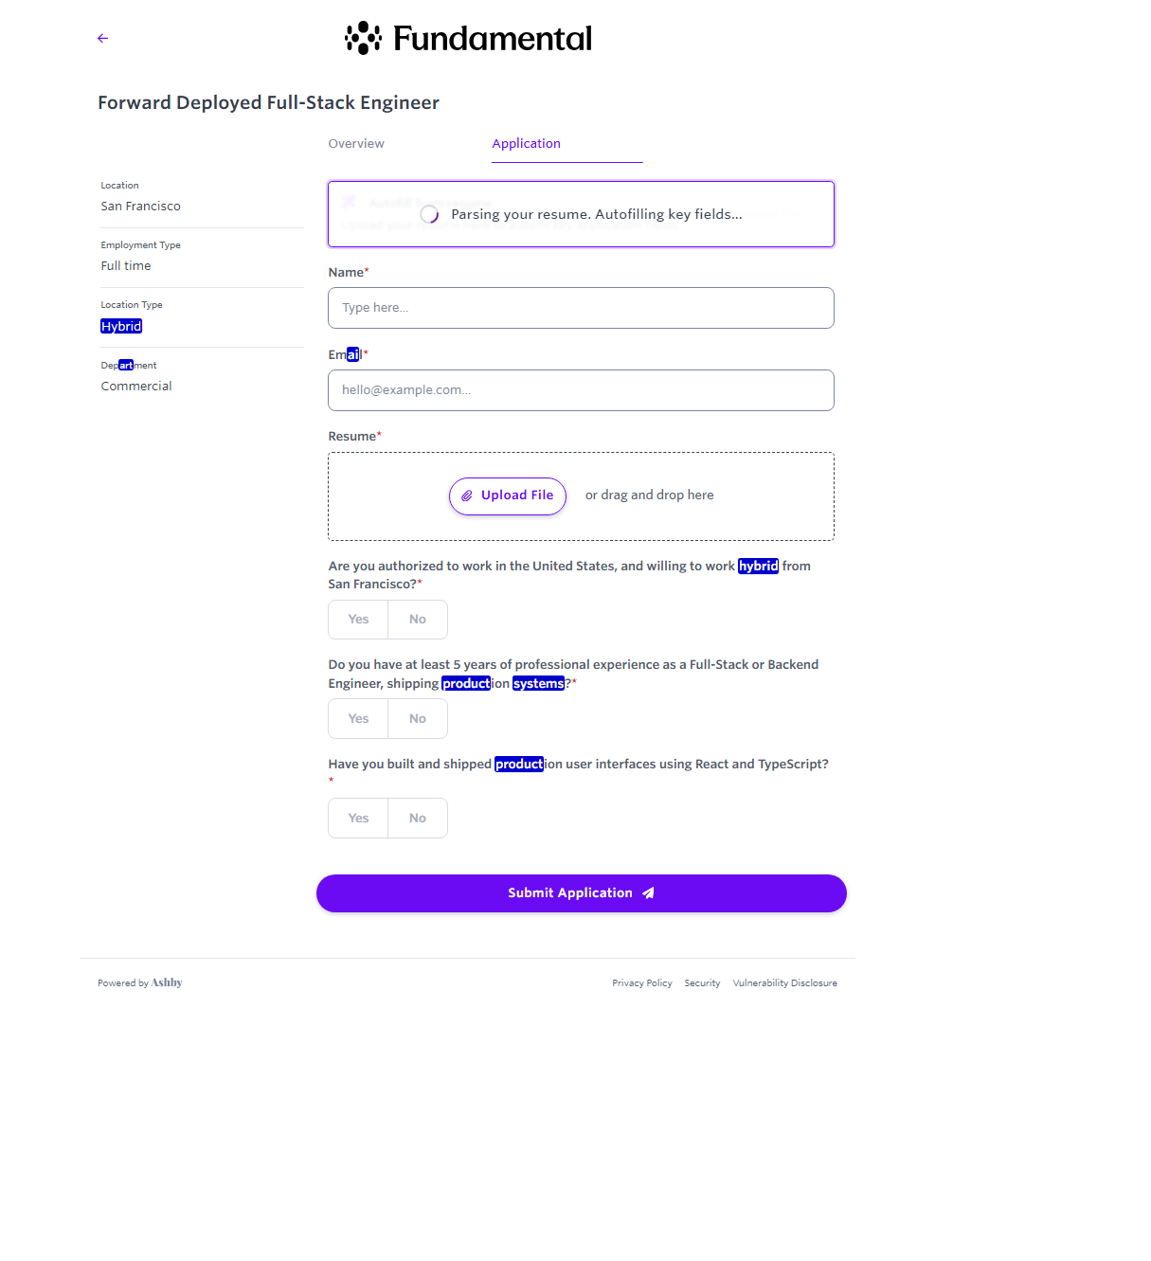Viewport: 1151px width, 1261px height.
Task: Choose Yes for US work authorization
Action: (358, 620)
